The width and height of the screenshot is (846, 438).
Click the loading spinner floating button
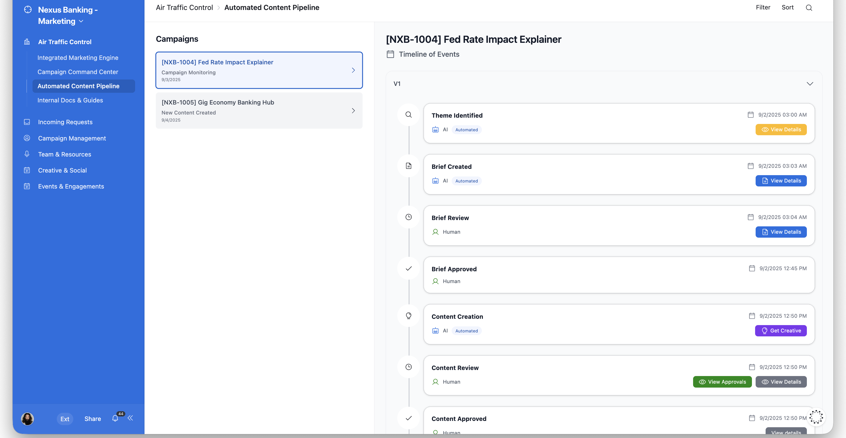coord(816,417)
